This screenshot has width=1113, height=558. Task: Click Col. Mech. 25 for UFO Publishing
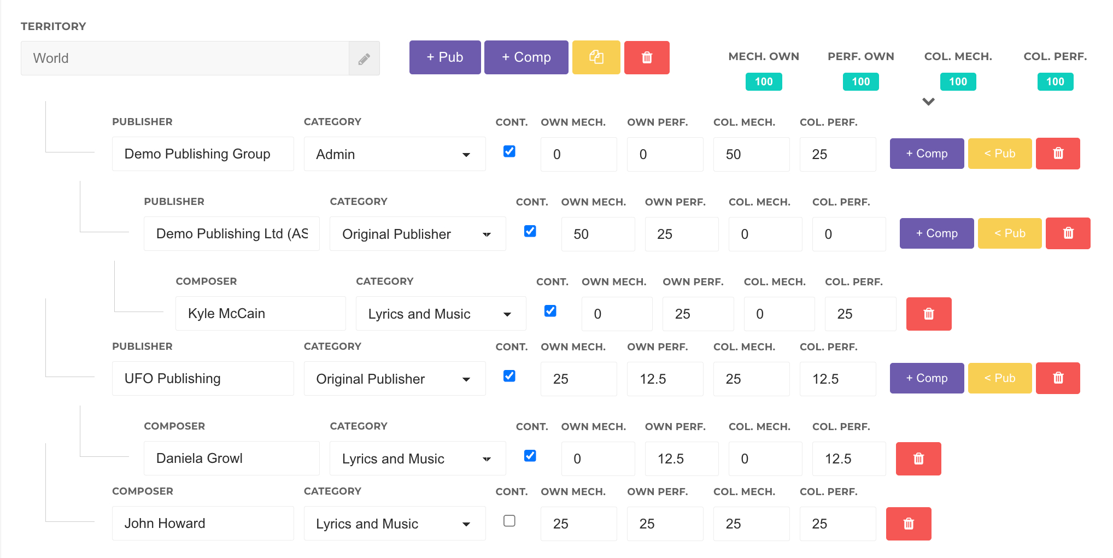[751, 379]
